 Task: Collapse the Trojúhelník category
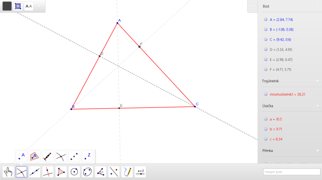pyautogui.click(x=317, y=81)
